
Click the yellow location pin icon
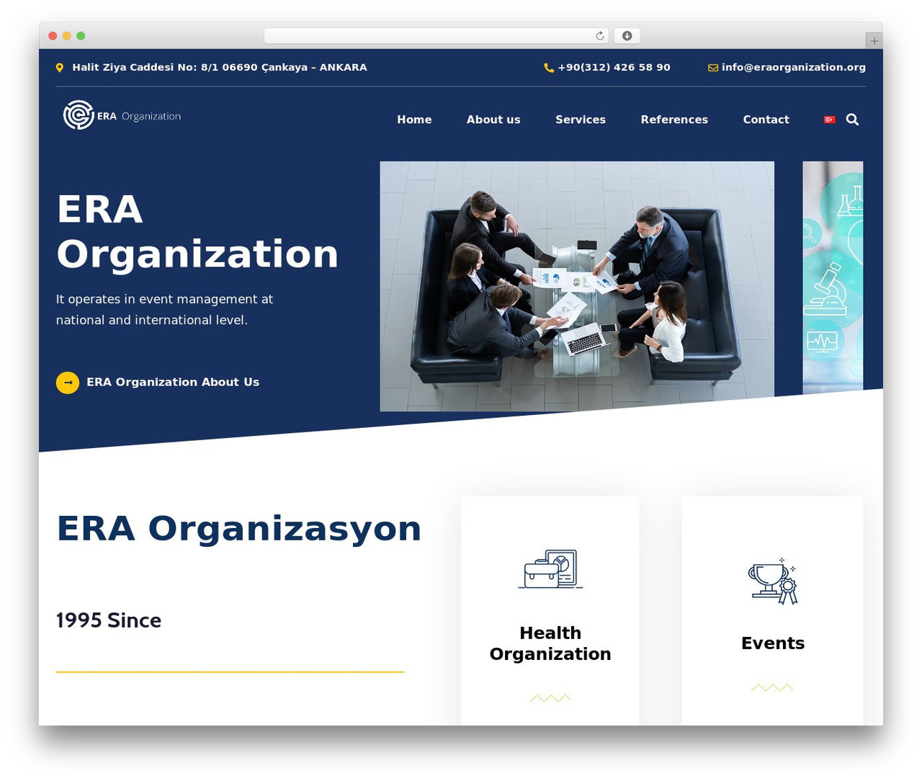[x=60, y=68]
